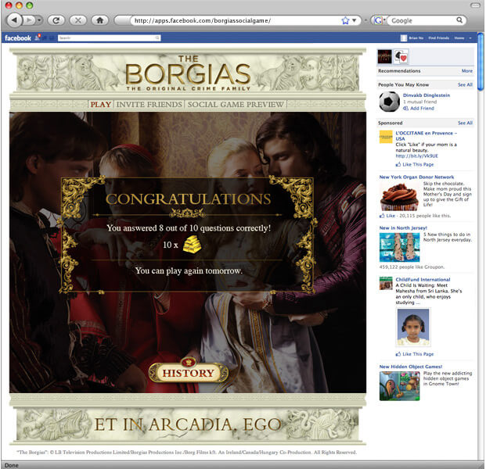The height and width of the screenshot is (469, 486).
Task: Follow the bit.ly link in L'OCCITANE ad
Action: point(416,156)
